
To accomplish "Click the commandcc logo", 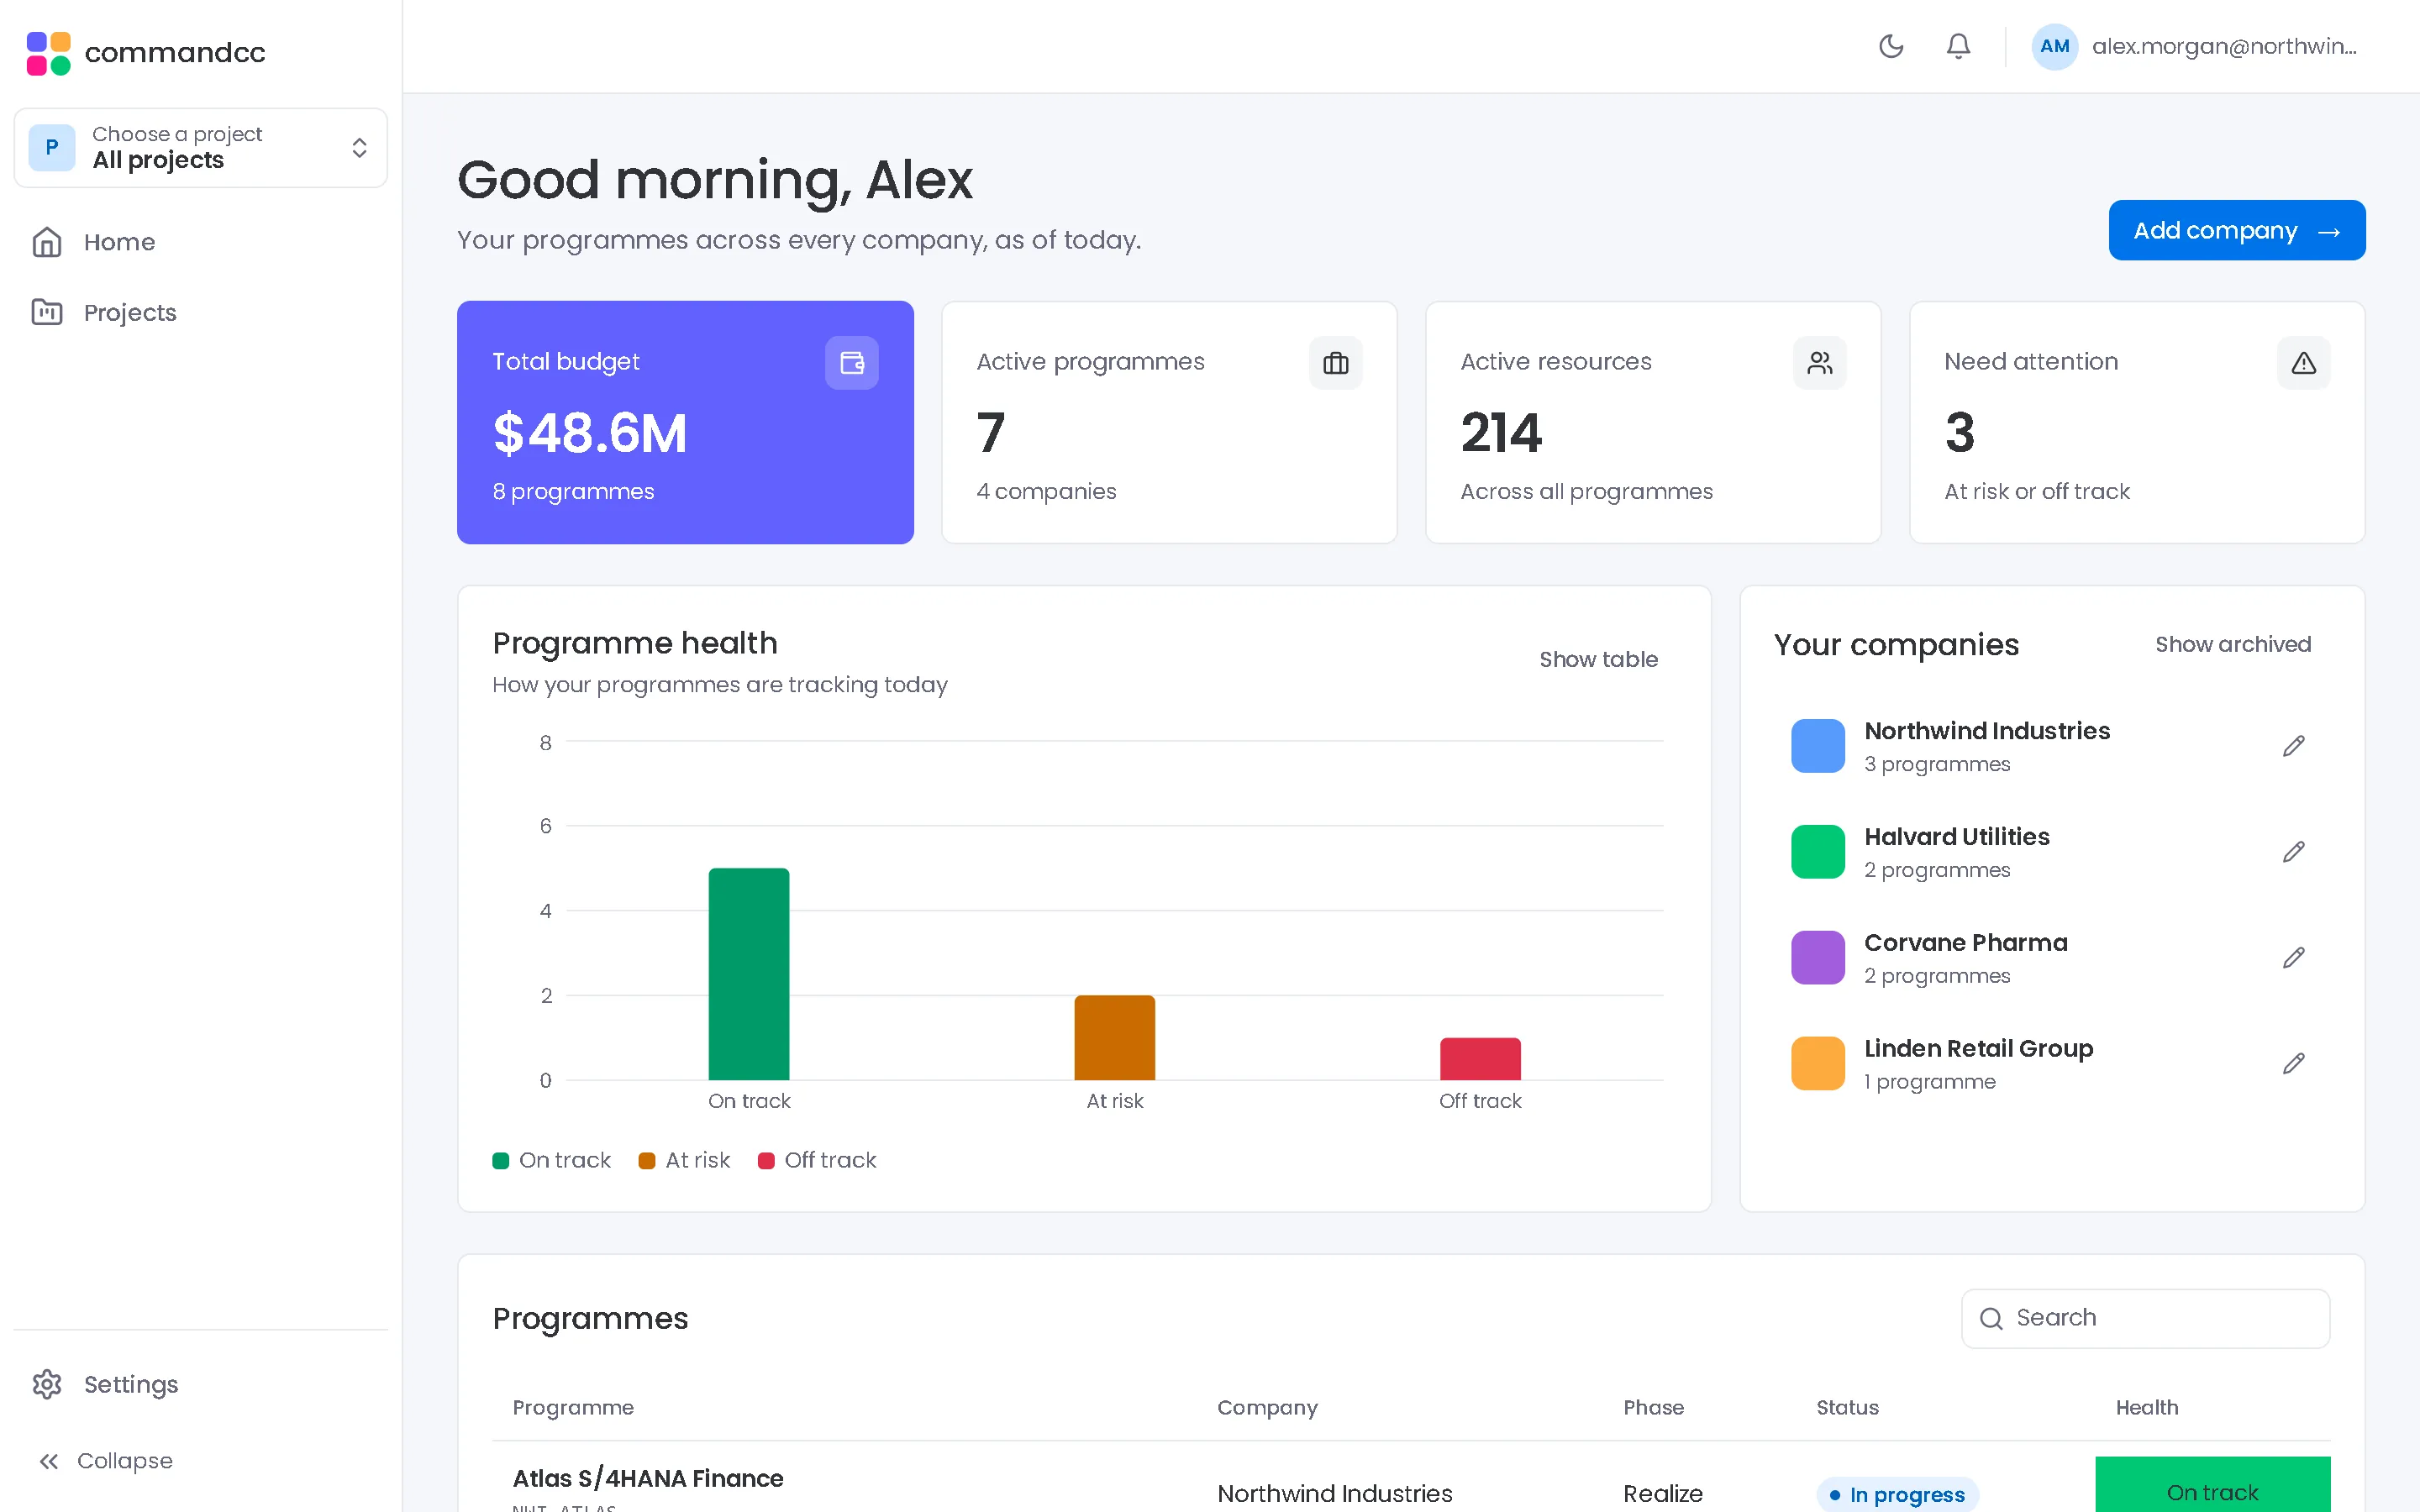I will [146, 52].
